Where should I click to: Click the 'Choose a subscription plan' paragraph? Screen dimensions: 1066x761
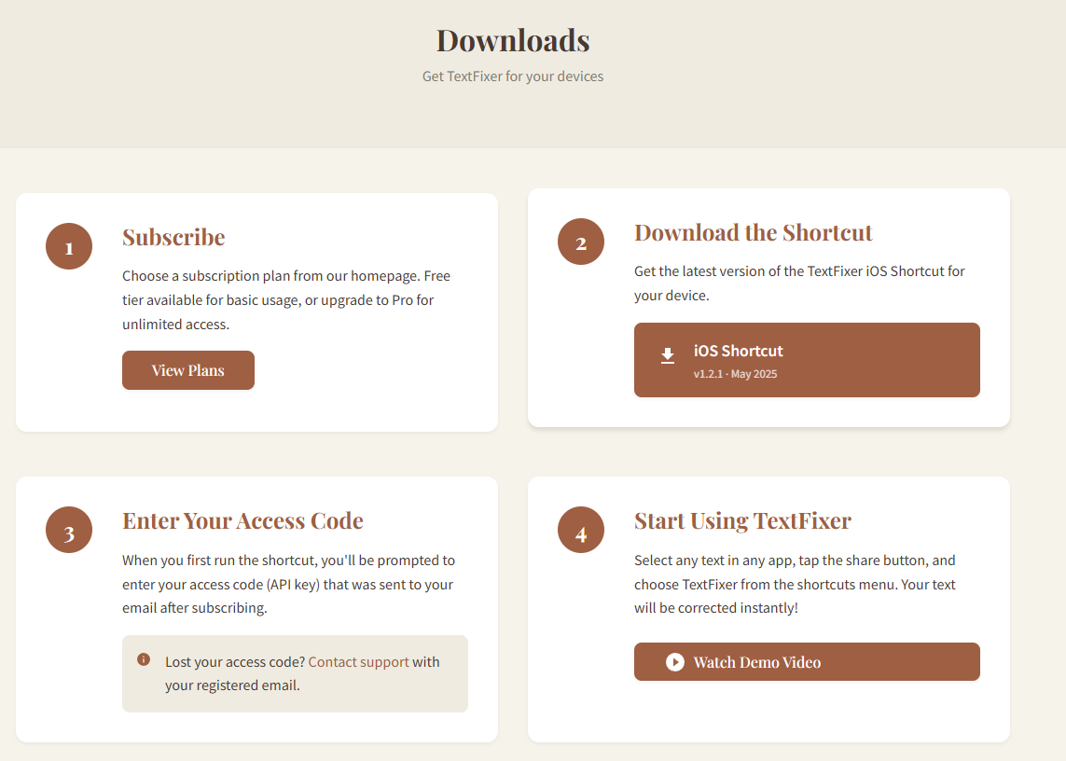(286, 300)
